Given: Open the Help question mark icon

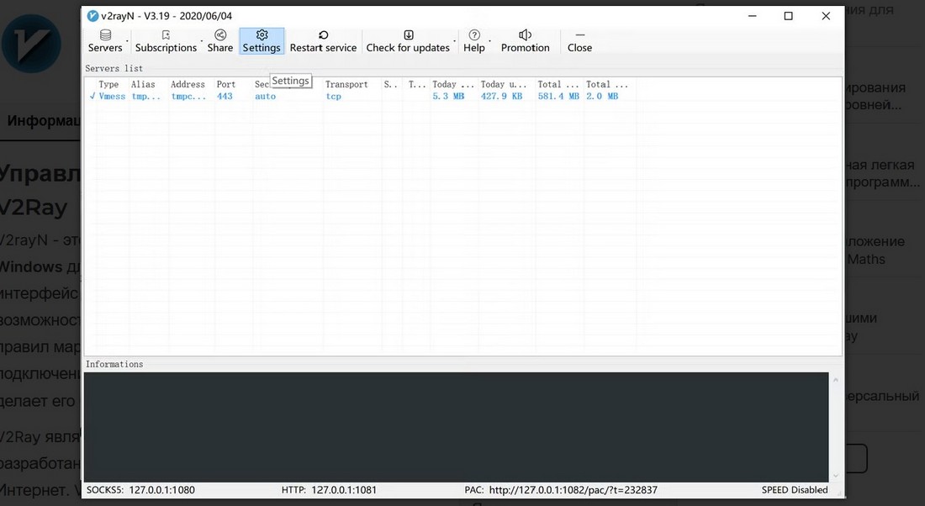Looking at the screenshot, I should click(474, 35).
